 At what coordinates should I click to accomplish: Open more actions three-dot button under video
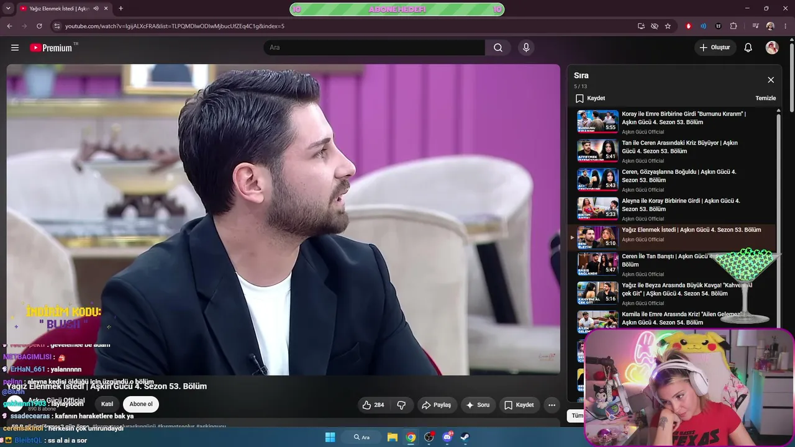coord(552,405)
